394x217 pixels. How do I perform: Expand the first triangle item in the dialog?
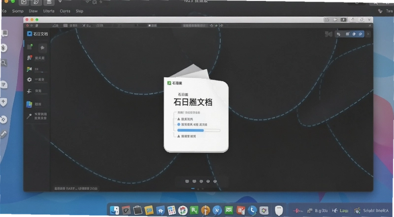tap(179, 119)
